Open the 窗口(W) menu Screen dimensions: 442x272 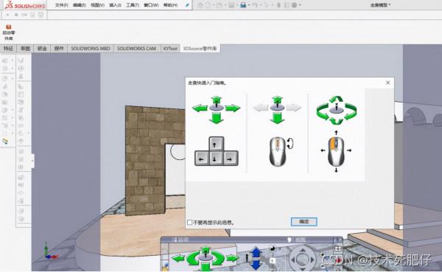(x=151, y=5)
